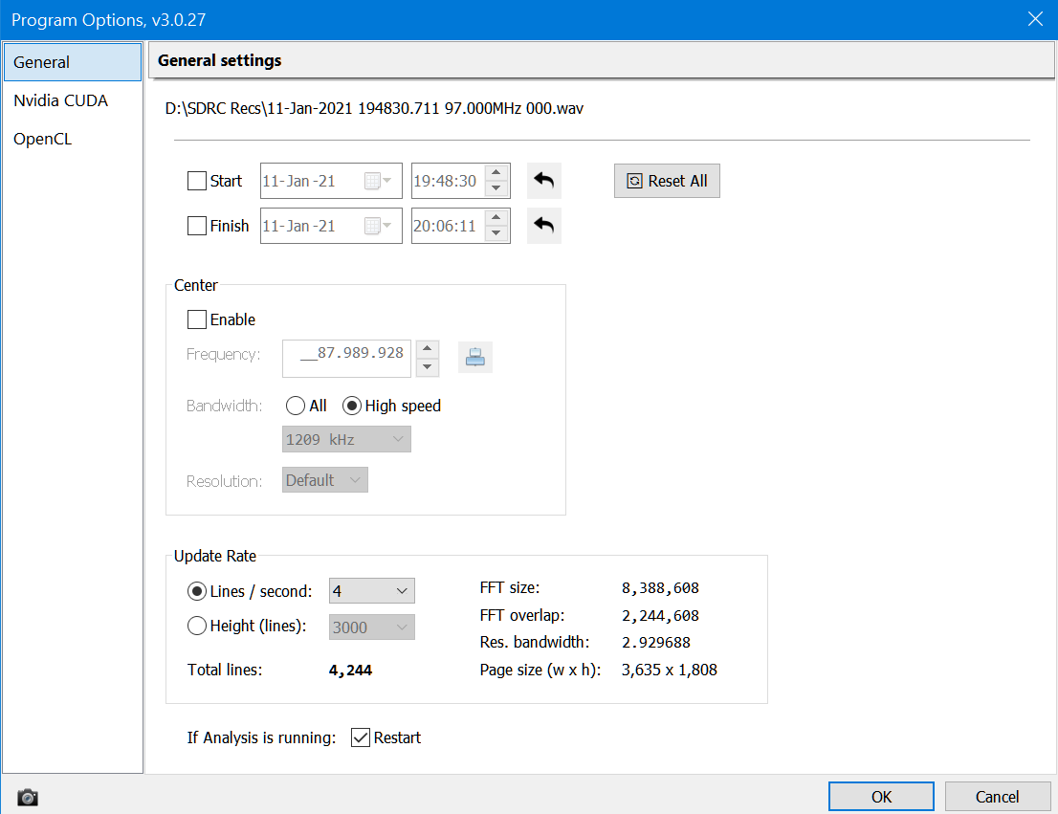Select the Height (lines) radio button
The image size is (1058, 814).
(x=197, y=627)
